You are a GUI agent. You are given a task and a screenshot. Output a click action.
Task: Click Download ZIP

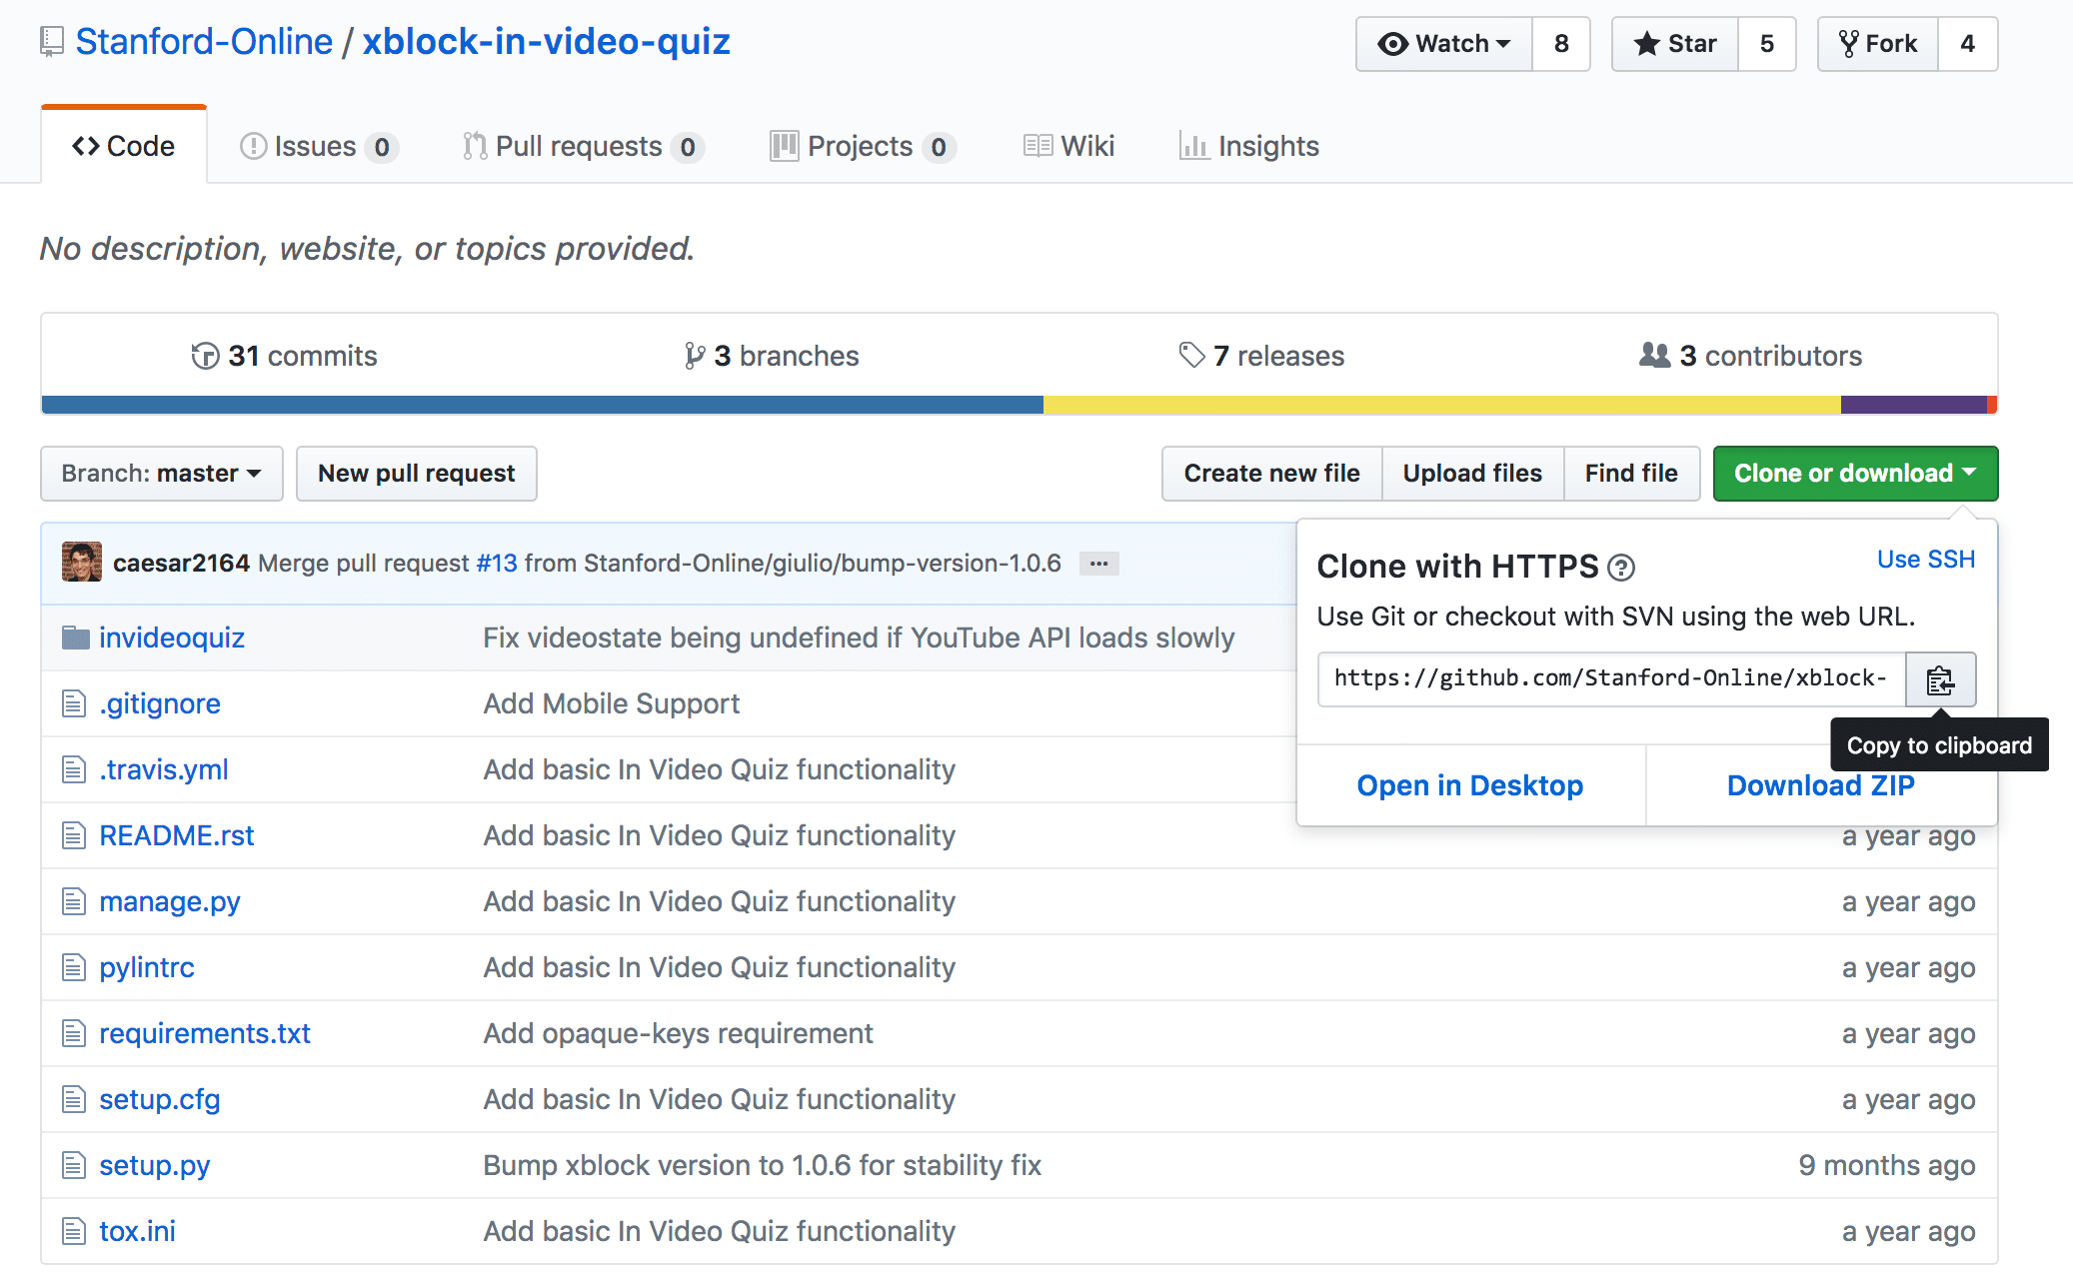click(x=1821, y=785)
